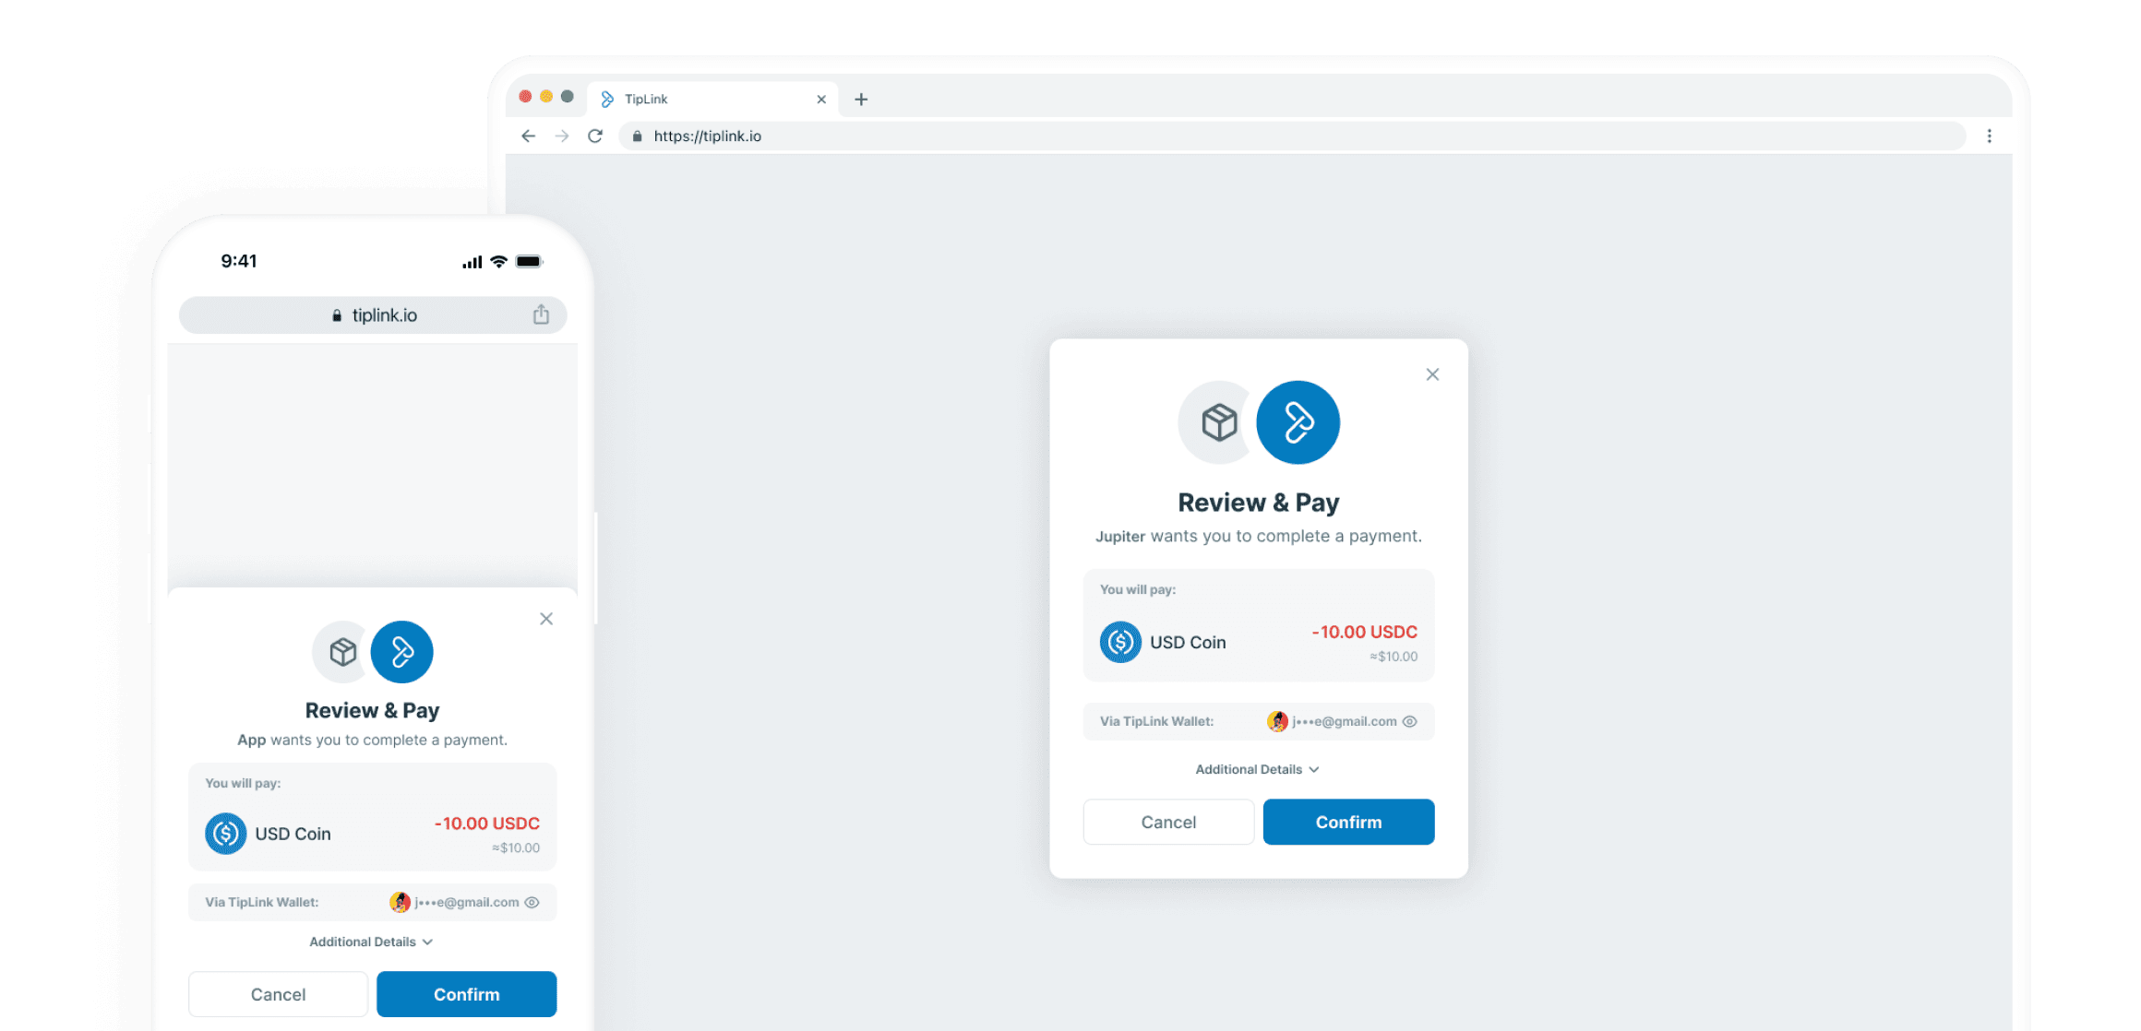Click the TipLink logo icon in browser tab
Image resolution: width=2141 pixels, height=1031 pixels.
coord(604,97)
